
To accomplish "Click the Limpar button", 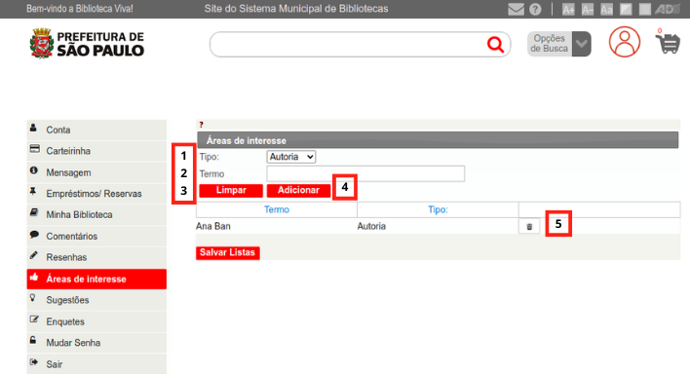I will (x=231, y=191).
